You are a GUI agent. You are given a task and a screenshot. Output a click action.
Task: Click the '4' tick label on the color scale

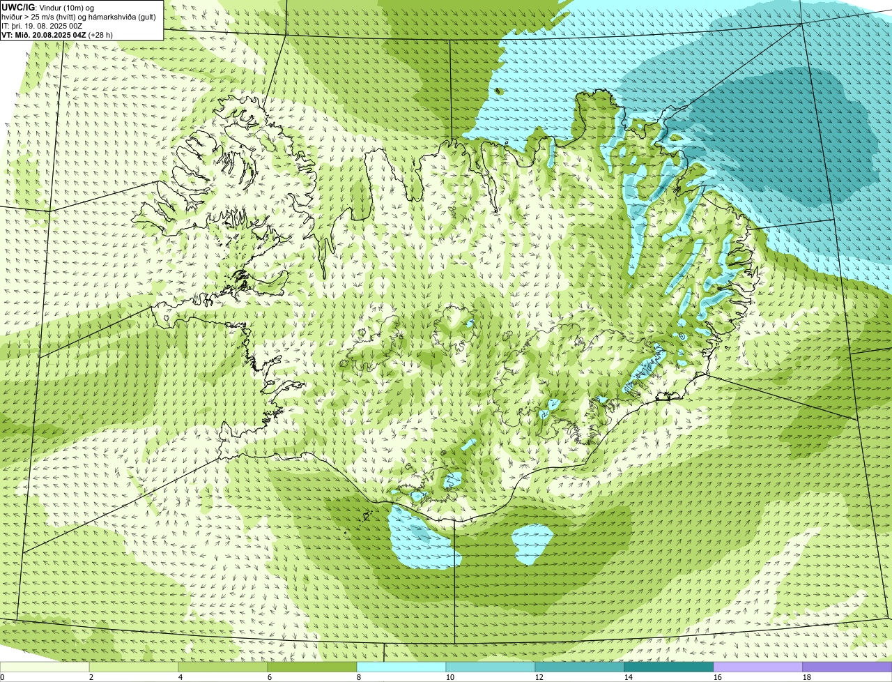click(x=180, y=677)
